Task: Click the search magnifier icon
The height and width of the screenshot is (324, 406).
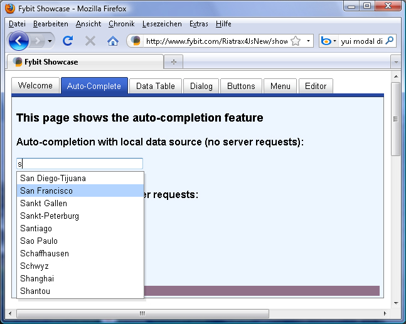Action: (390, 41)
